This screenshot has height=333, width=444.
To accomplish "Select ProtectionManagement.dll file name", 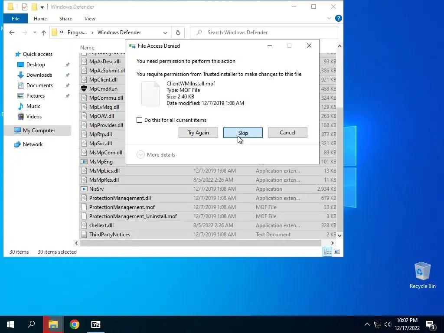I will point(120,198).
